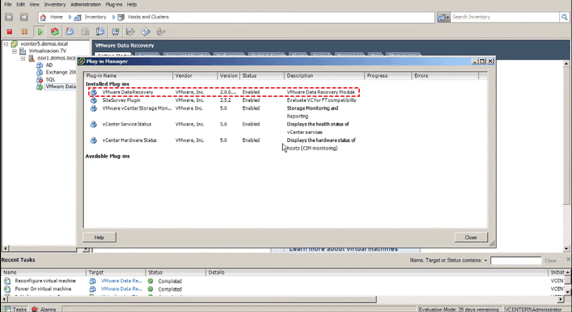
Task: Click the AD virtual machine icon
Action: (39, 65)
